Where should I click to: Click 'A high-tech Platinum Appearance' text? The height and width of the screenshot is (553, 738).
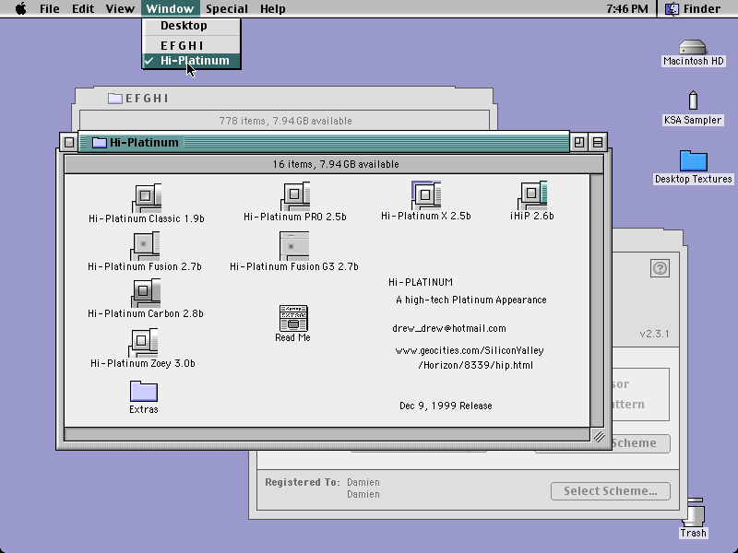pos(471,300)
